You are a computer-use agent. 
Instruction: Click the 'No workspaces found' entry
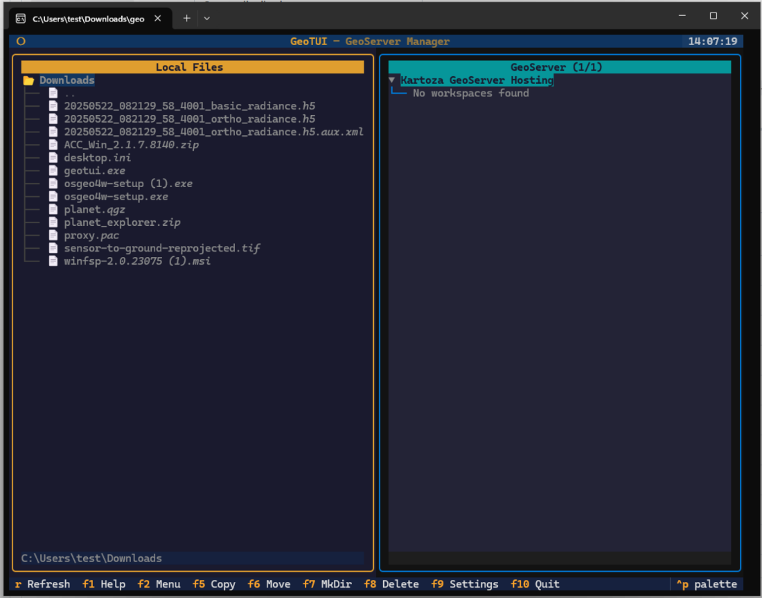pyautogui.click(x=470, y=94)
